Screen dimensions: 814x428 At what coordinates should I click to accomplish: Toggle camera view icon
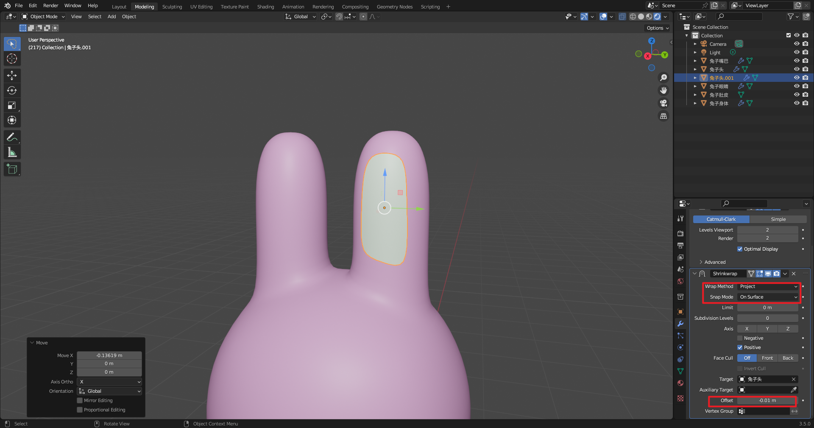(x=663, y=103)
